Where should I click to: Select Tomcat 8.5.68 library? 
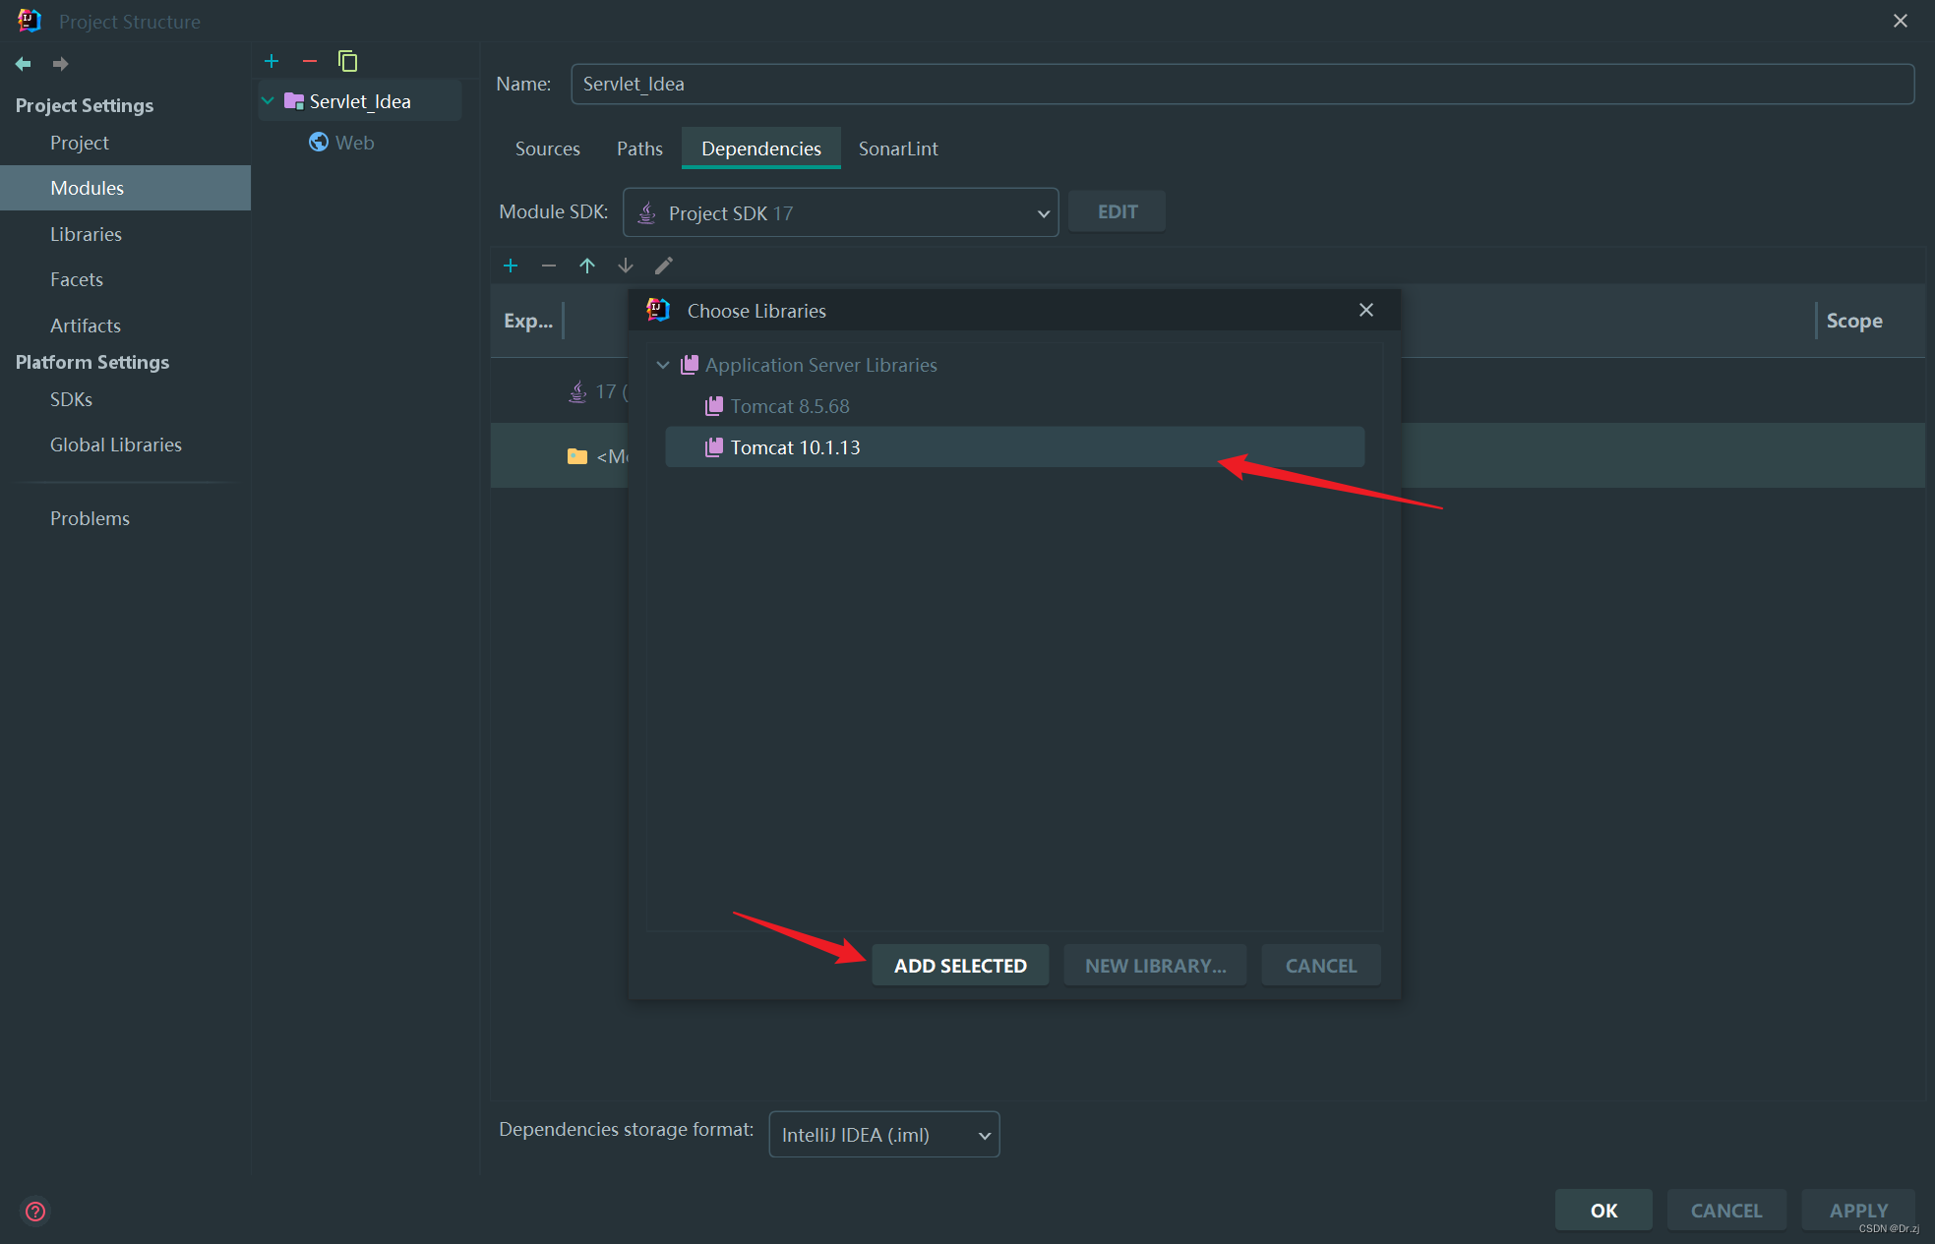coord(1014,406)
